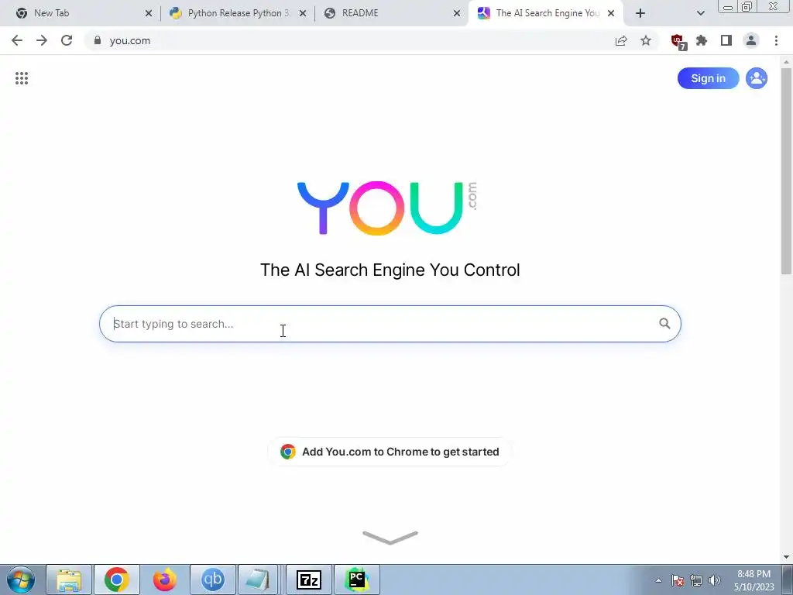Open 7-Zip from the taskbar
The height and width of the screenshot is (595, 793).
309,580
